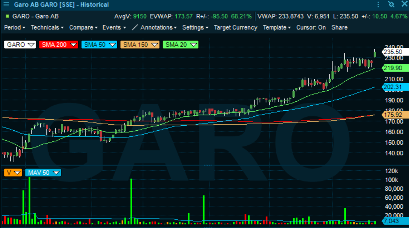Image resolution: width=409 pixels, height=228 pixels.
Task: Toggle the window link icon
Action: 391,4
